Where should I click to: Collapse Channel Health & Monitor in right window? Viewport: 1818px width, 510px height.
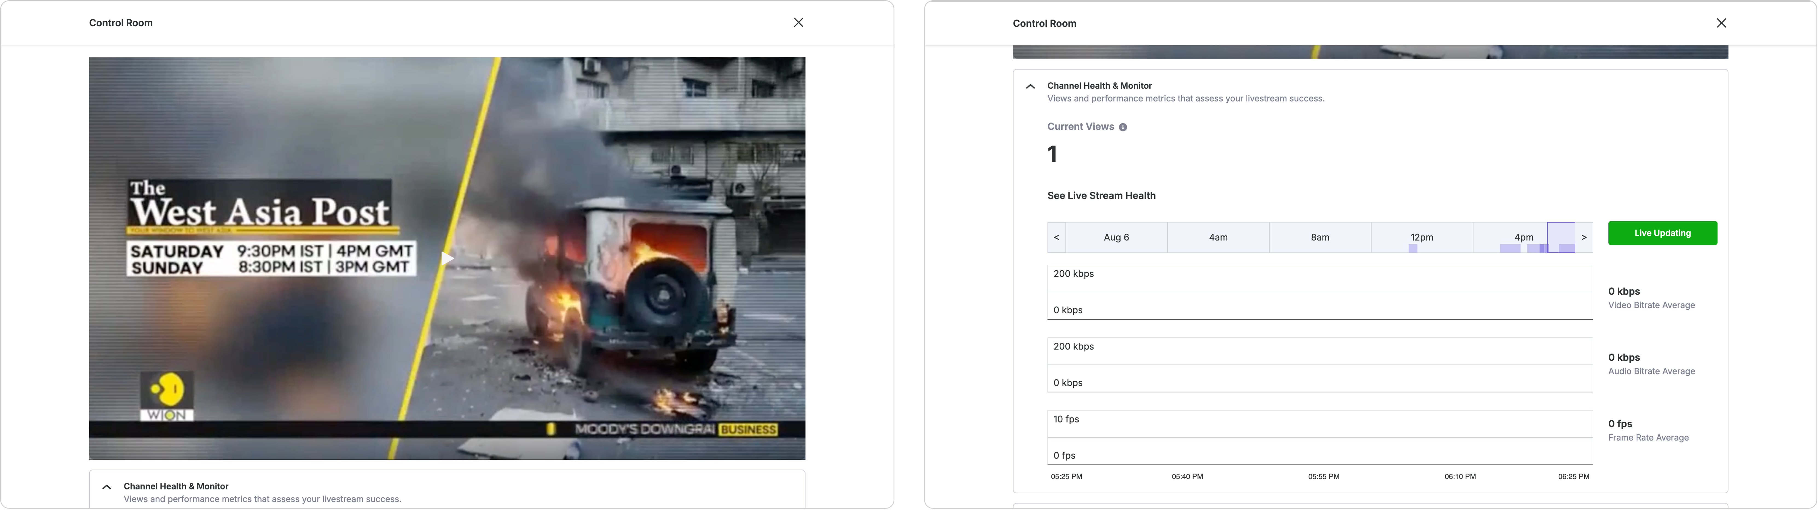click(1030, 87)
